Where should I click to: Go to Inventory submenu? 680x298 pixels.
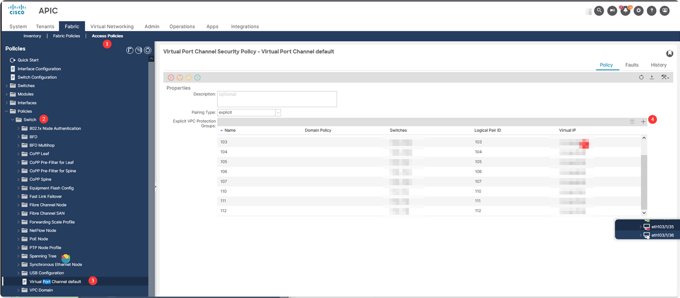pos(32,36)
